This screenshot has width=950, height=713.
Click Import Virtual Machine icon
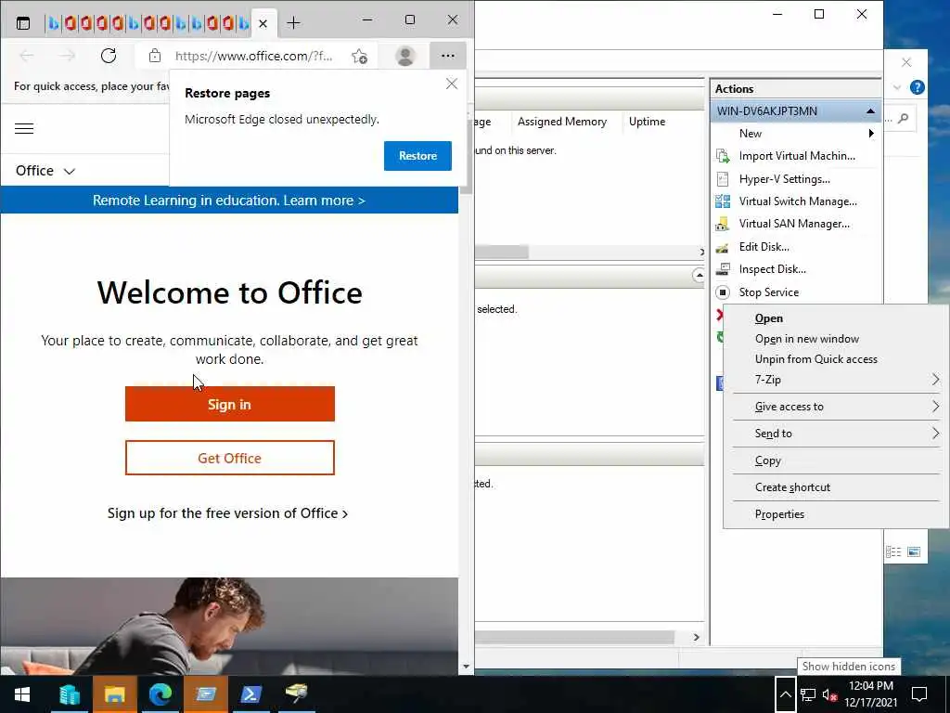(x=723, y=156)
